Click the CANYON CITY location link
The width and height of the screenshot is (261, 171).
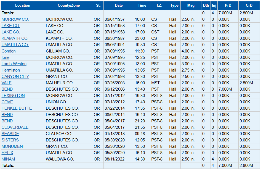[x=15, y=77]
